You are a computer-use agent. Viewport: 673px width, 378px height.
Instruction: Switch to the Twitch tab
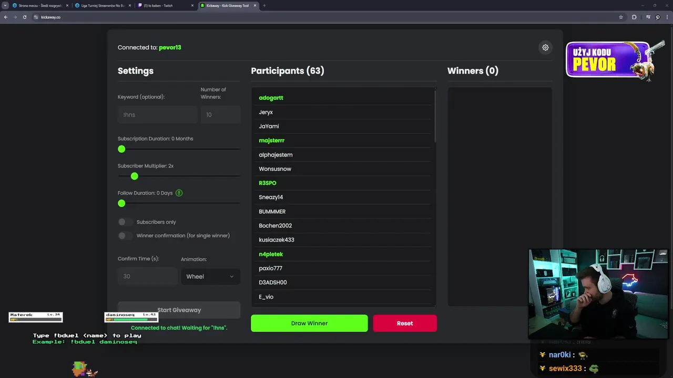pos(166,5)
